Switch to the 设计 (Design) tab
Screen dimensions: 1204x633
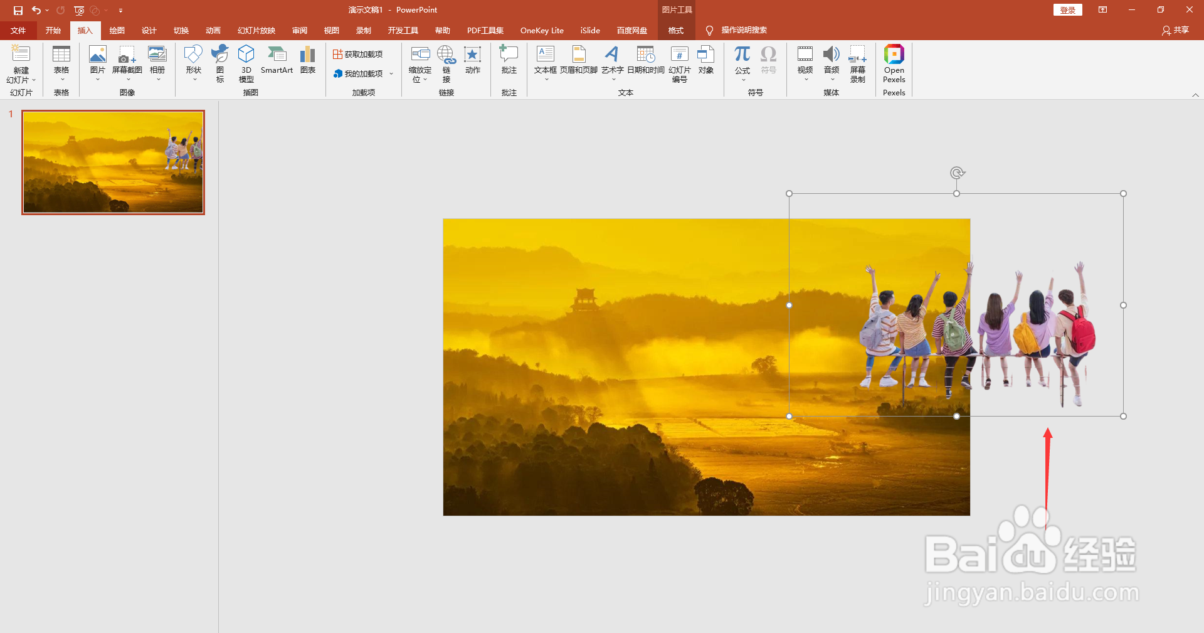(x=149, y=31)
